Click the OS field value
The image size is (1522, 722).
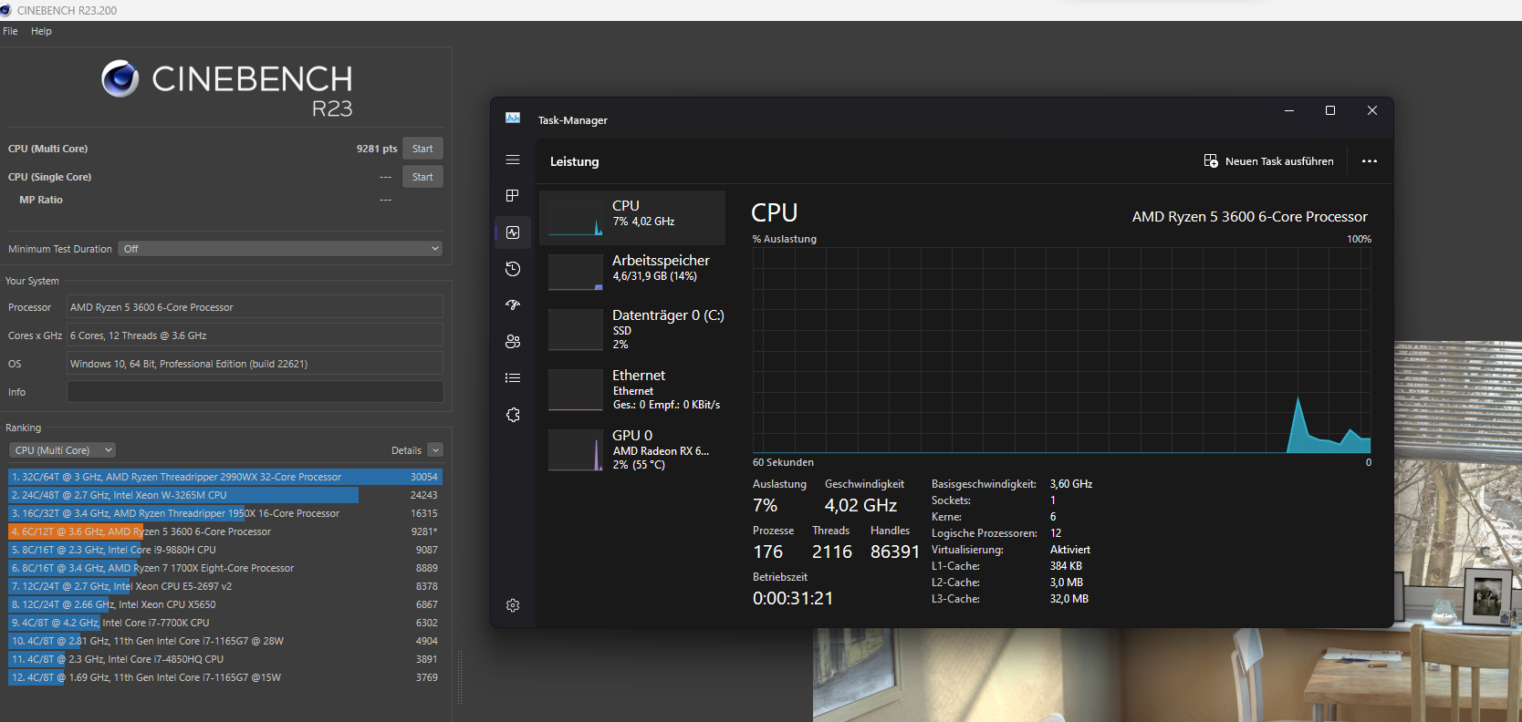[x=255, y=364]
